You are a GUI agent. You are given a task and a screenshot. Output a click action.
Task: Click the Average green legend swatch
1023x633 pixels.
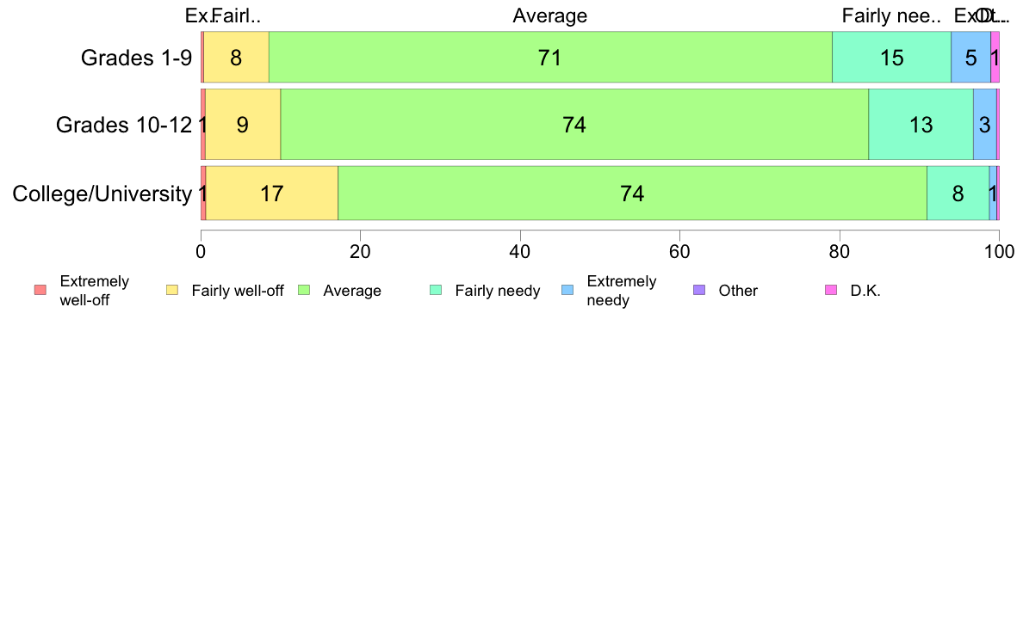(304, 290)
